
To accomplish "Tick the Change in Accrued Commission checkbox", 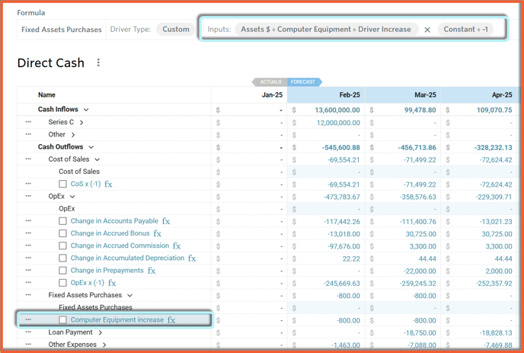I will tap(62, 246).
